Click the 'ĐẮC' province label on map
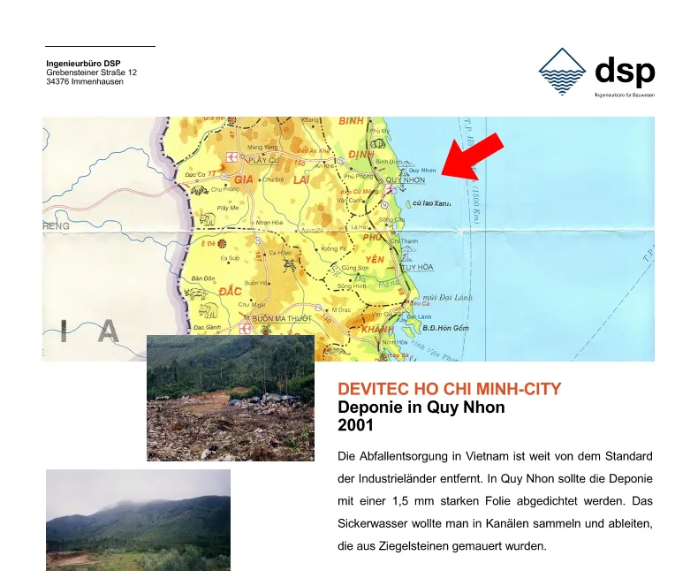Viewport: 698px width, 571px height. coord(230,292)
